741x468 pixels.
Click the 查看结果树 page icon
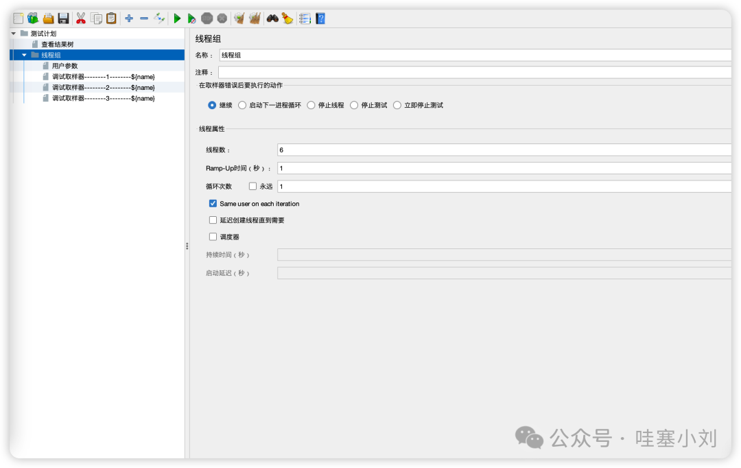coord(35,44)
